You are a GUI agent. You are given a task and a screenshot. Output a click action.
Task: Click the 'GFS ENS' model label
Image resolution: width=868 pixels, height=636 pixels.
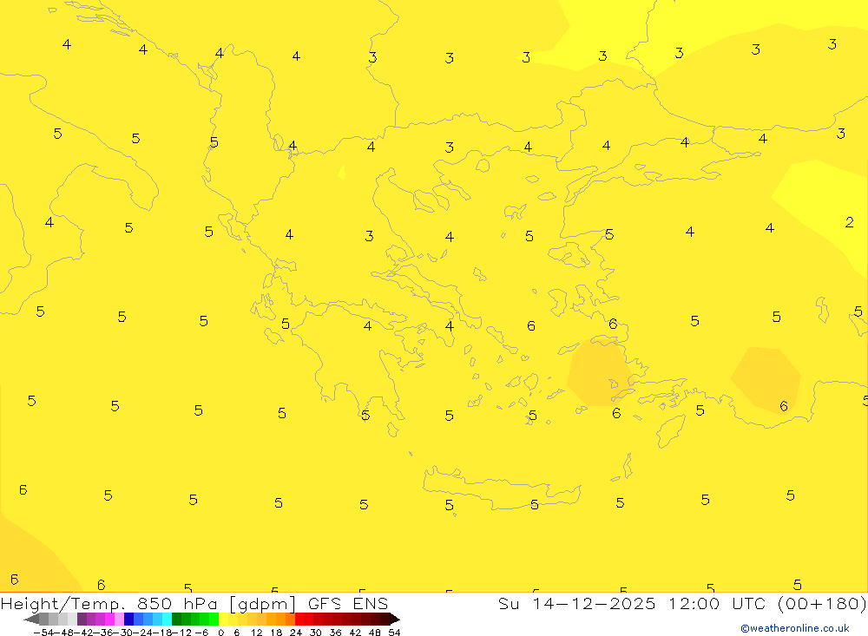pos(348,603)
